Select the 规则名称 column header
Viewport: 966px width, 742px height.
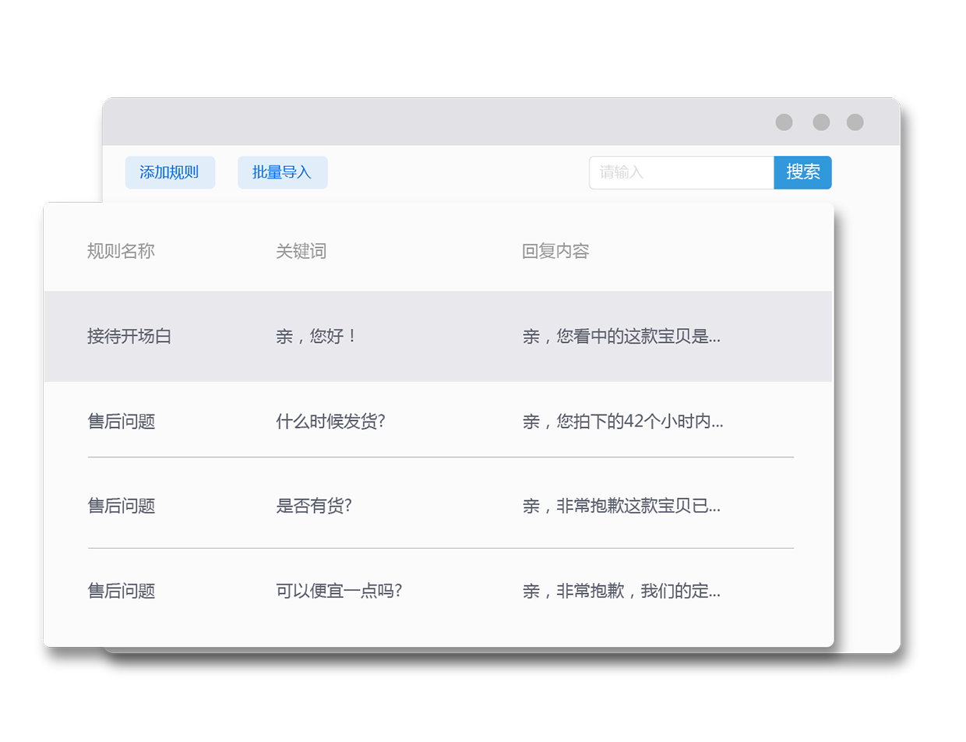pyautogui.click(x=121, y=251)
